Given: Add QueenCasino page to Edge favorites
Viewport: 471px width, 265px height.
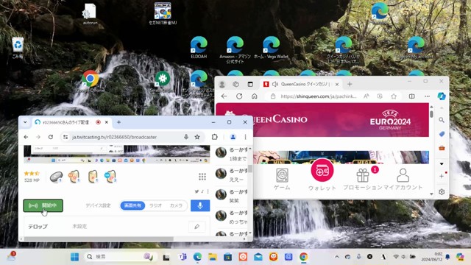Looking at the screenshot, I should tap(394, 96).
